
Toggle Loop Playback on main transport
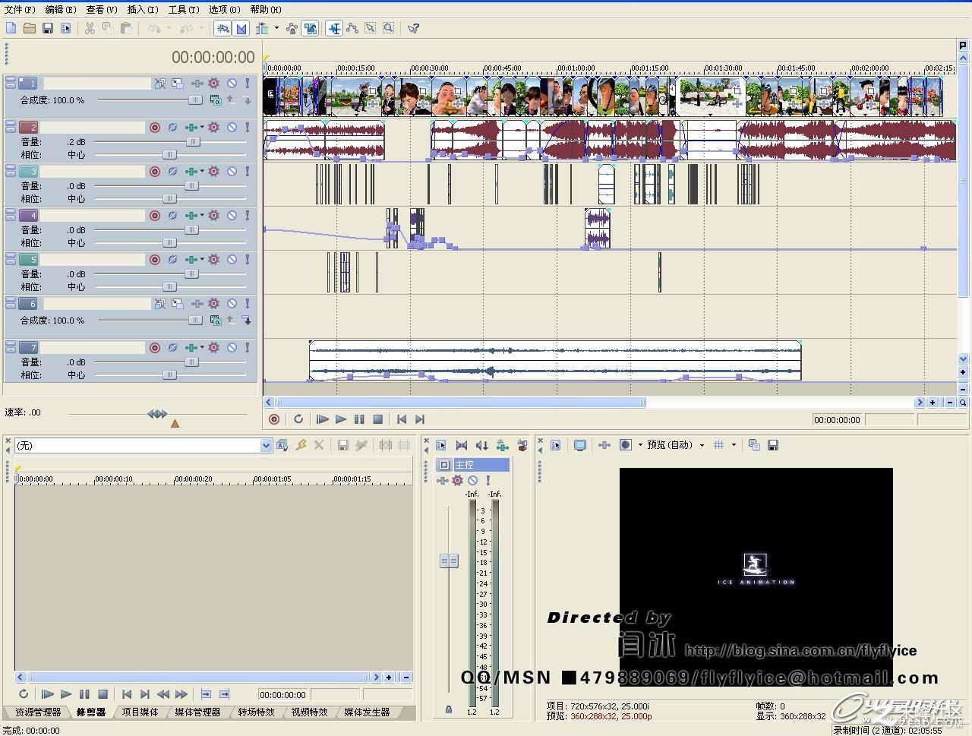(298, 419)
